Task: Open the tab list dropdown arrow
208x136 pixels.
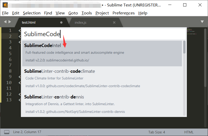Action: coord(202,22)
